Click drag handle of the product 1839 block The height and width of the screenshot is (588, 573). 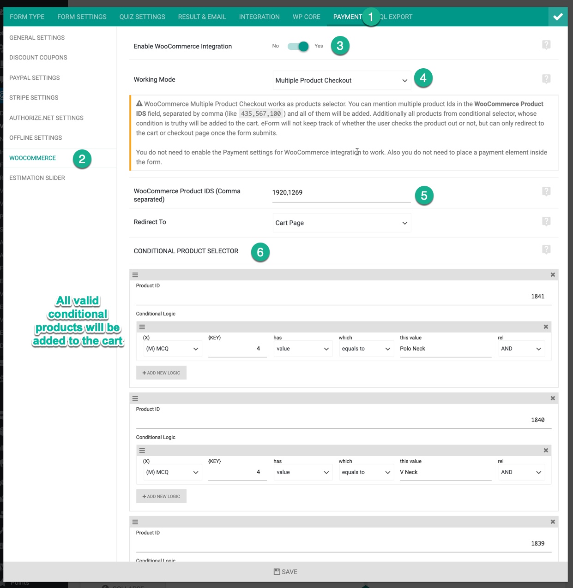pyautogui.click(x=135, y=522)
